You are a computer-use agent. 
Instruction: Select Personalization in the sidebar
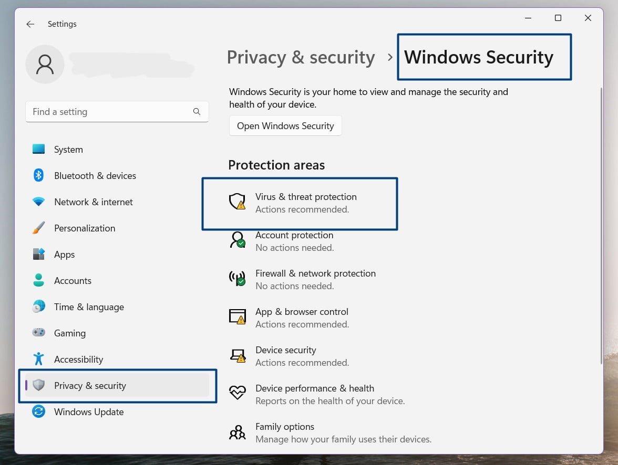tap(84, 228)
